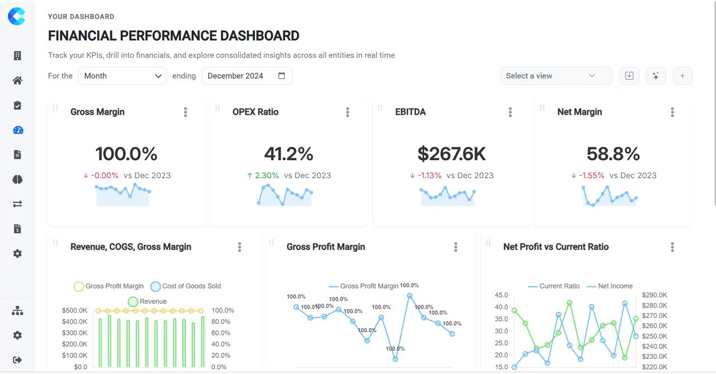
Task: Click the plus button to add a widget
Action: coord(682,75)
